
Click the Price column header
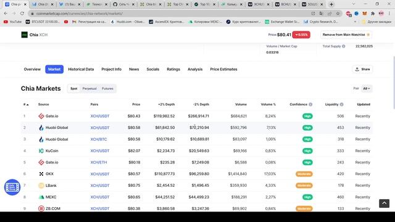tap(136, 104)
